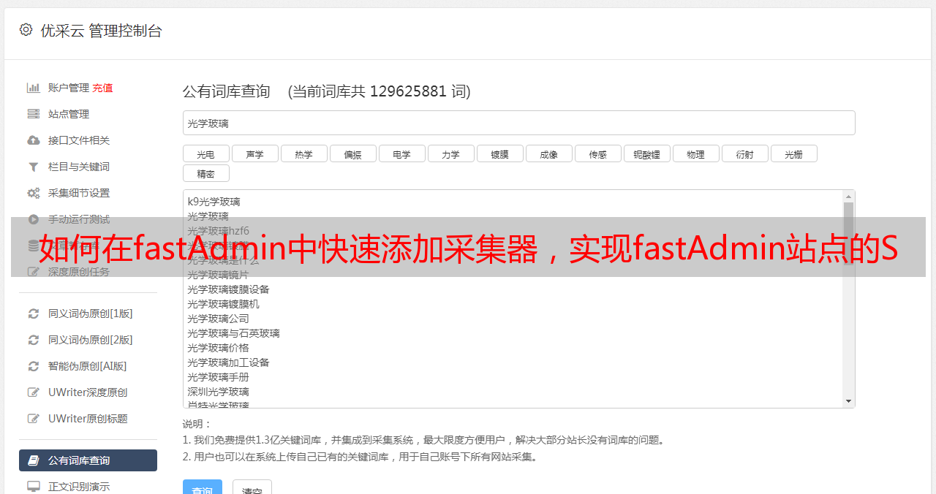
Task: Select the 光学玻璃与石英玻璃 result row
Action: pyautogui.click(x=233, y=333)
